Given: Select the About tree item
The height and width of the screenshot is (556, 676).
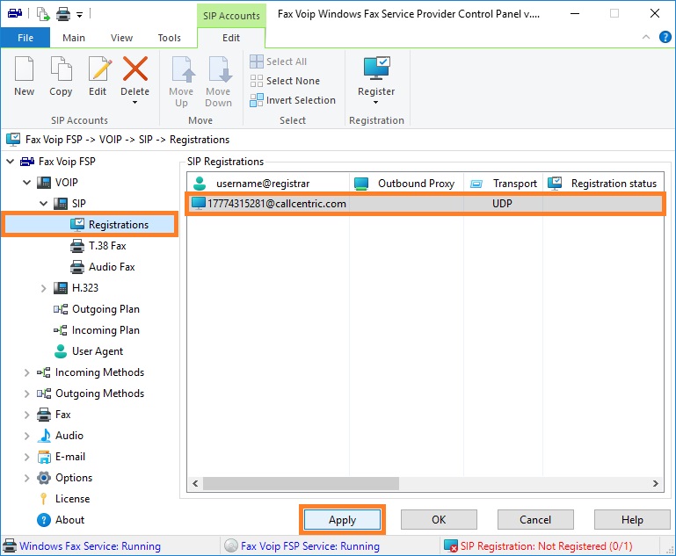Looking at the screenshot, I should 61,520.
